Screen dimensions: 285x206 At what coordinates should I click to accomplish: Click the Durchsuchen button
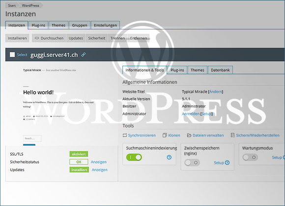(49, 38)
